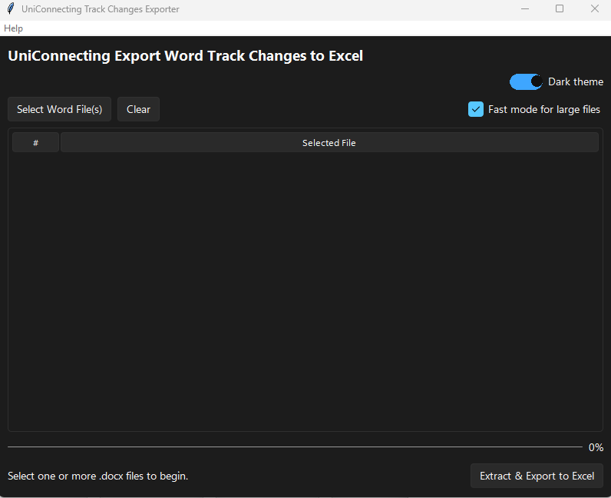Uncheck the Fast mode checkbox
This screenshot has height=498, width=611.
point(476,109)
